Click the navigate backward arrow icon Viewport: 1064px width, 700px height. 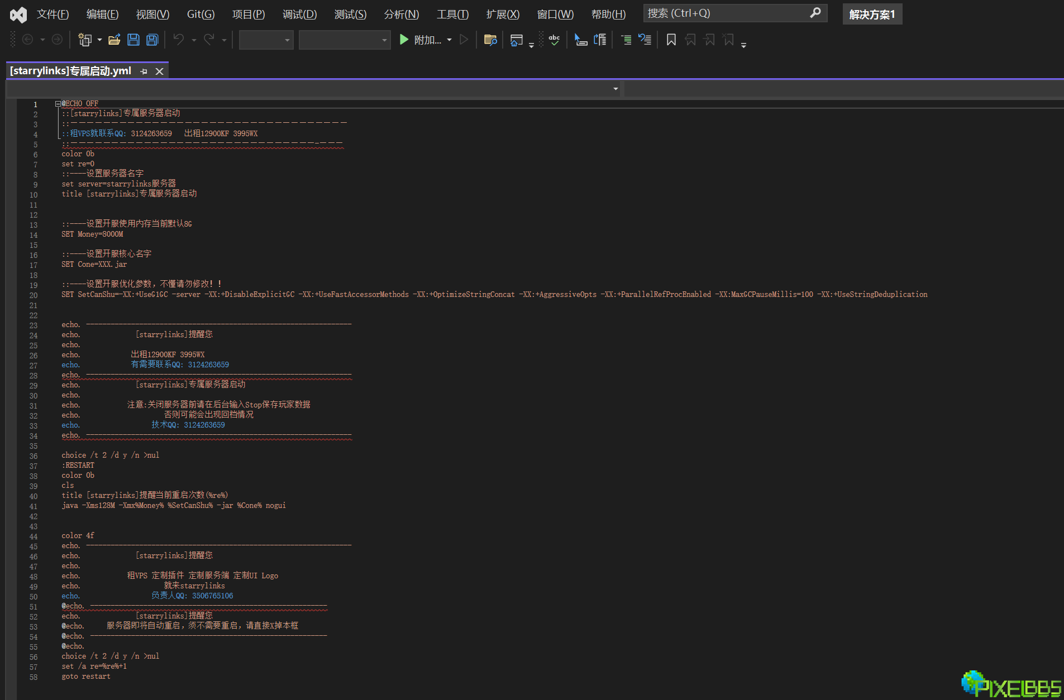pos(27,40)
